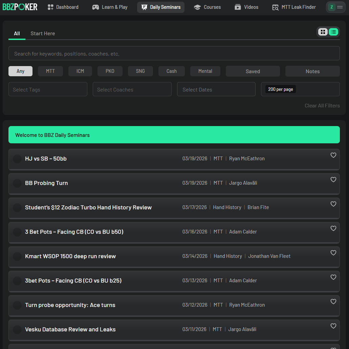Image resolution: width=349 pixels, height=349 pixels.
Task: Expand the Select Coaches dropdown
Action: pos(132,89)
